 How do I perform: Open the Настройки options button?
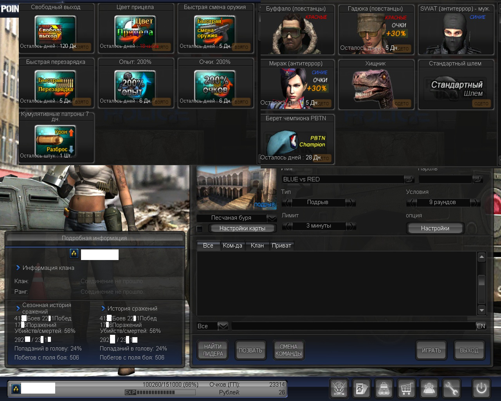point(435,228)
